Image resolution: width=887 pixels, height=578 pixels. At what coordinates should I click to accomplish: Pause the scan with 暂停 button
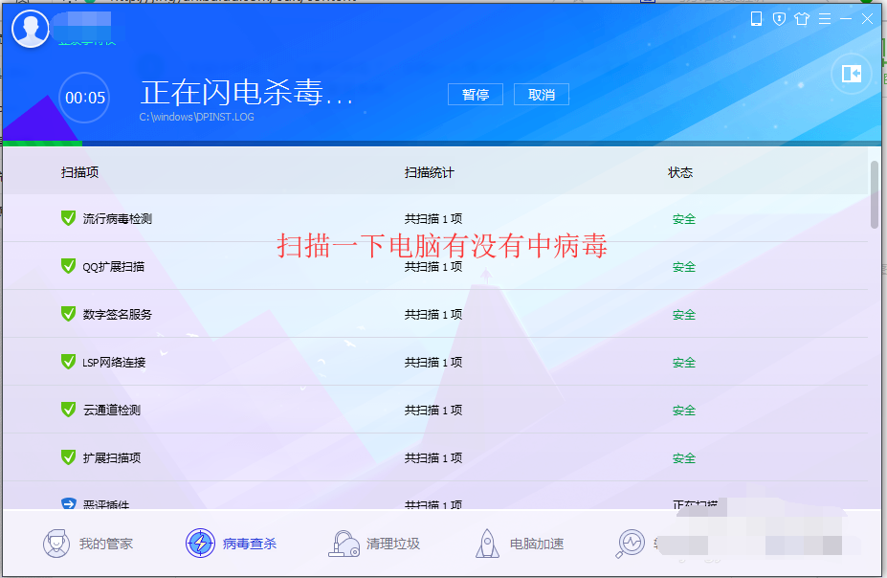[x=476, y=95]
